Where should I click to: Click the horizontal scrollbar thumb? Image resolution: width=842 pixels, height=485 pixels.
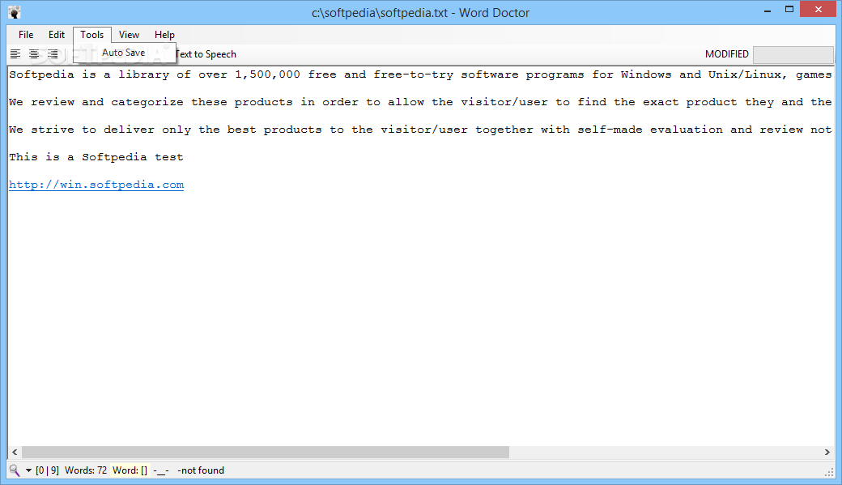click(x=266, y=453)
